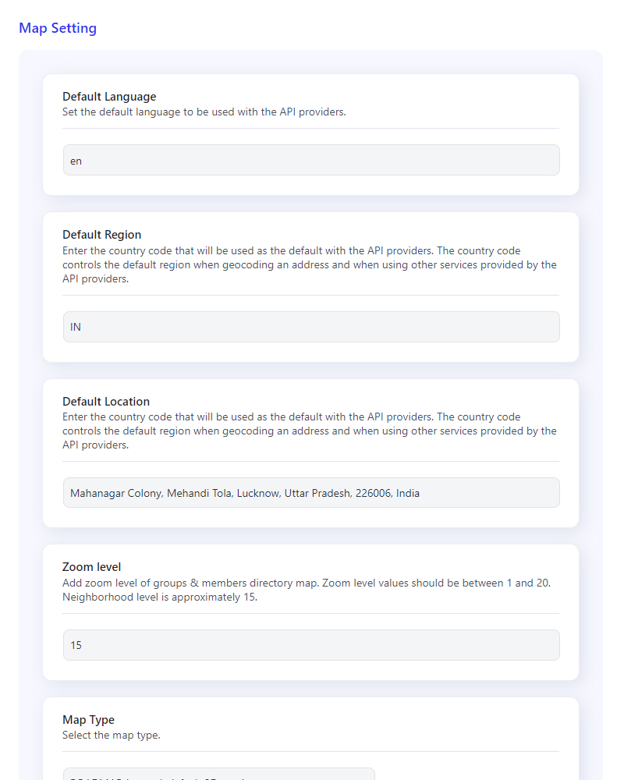Click the description paragraph under Default Region
This screenshot has height=780, width=624.
(310, 264)
